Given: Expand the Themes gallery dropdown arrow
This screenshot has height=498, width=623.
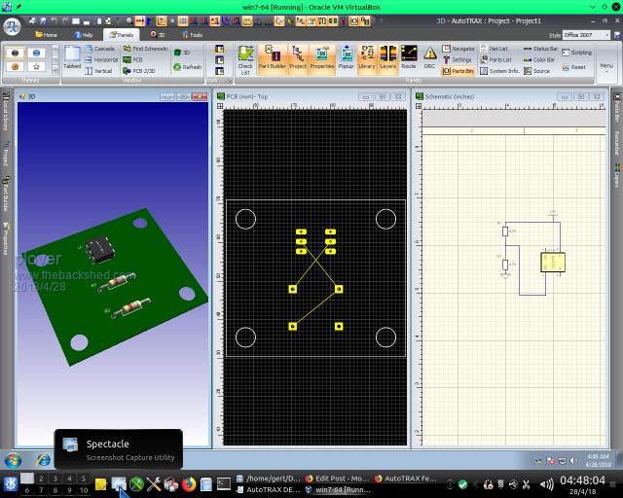Looking at the screenshot, I should coord(55,68).
